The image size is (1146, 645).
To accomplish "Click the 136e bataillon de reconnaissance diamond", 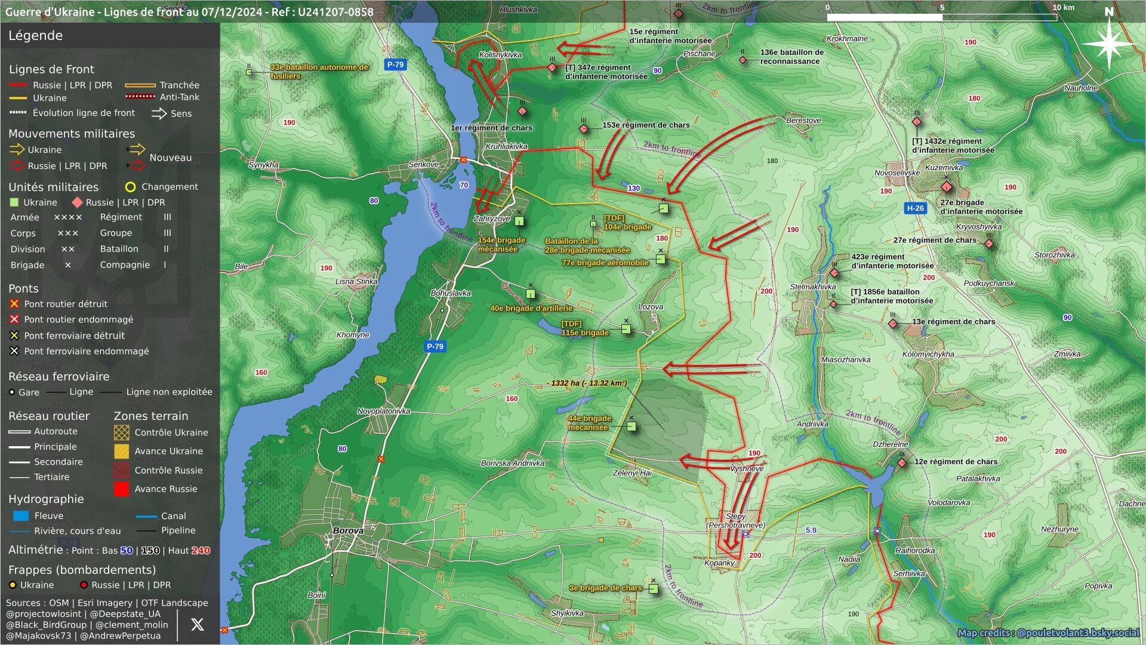I will pyautogui.click(x=743, y=60).
